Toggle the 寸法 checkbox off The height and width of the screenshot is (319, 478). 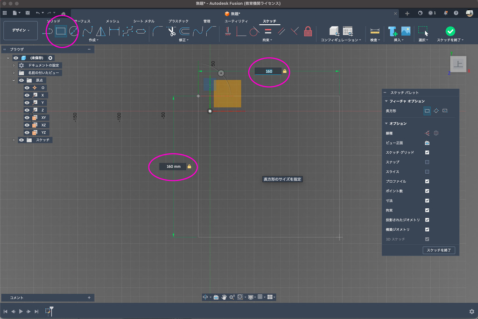click(427, 200)
